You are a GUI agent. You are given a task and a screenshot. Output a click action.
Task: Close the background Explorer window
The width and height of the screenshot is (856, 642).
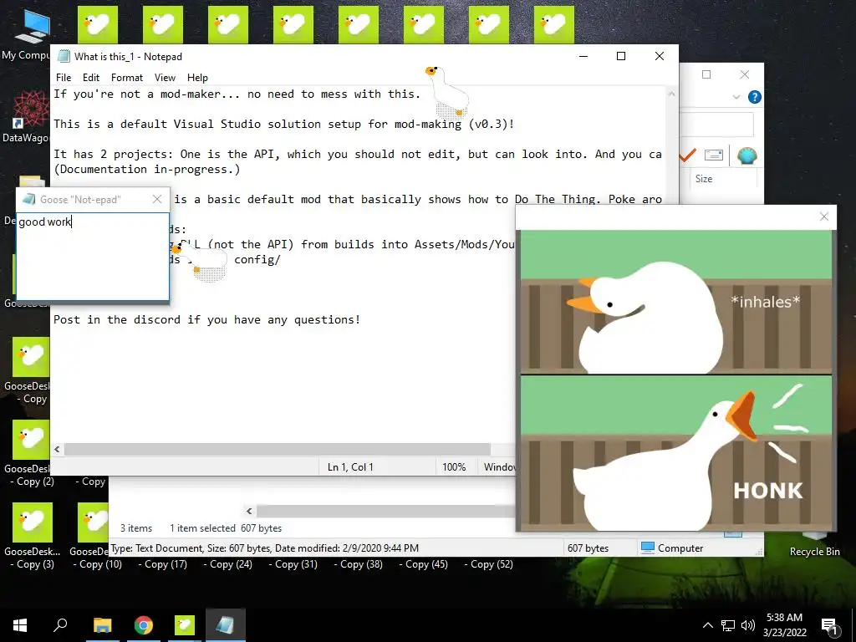(x=745, y=74)
